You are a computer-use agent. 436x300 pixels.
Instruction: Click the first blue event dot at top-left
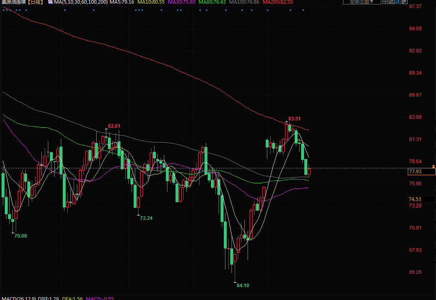pos(3,10)
